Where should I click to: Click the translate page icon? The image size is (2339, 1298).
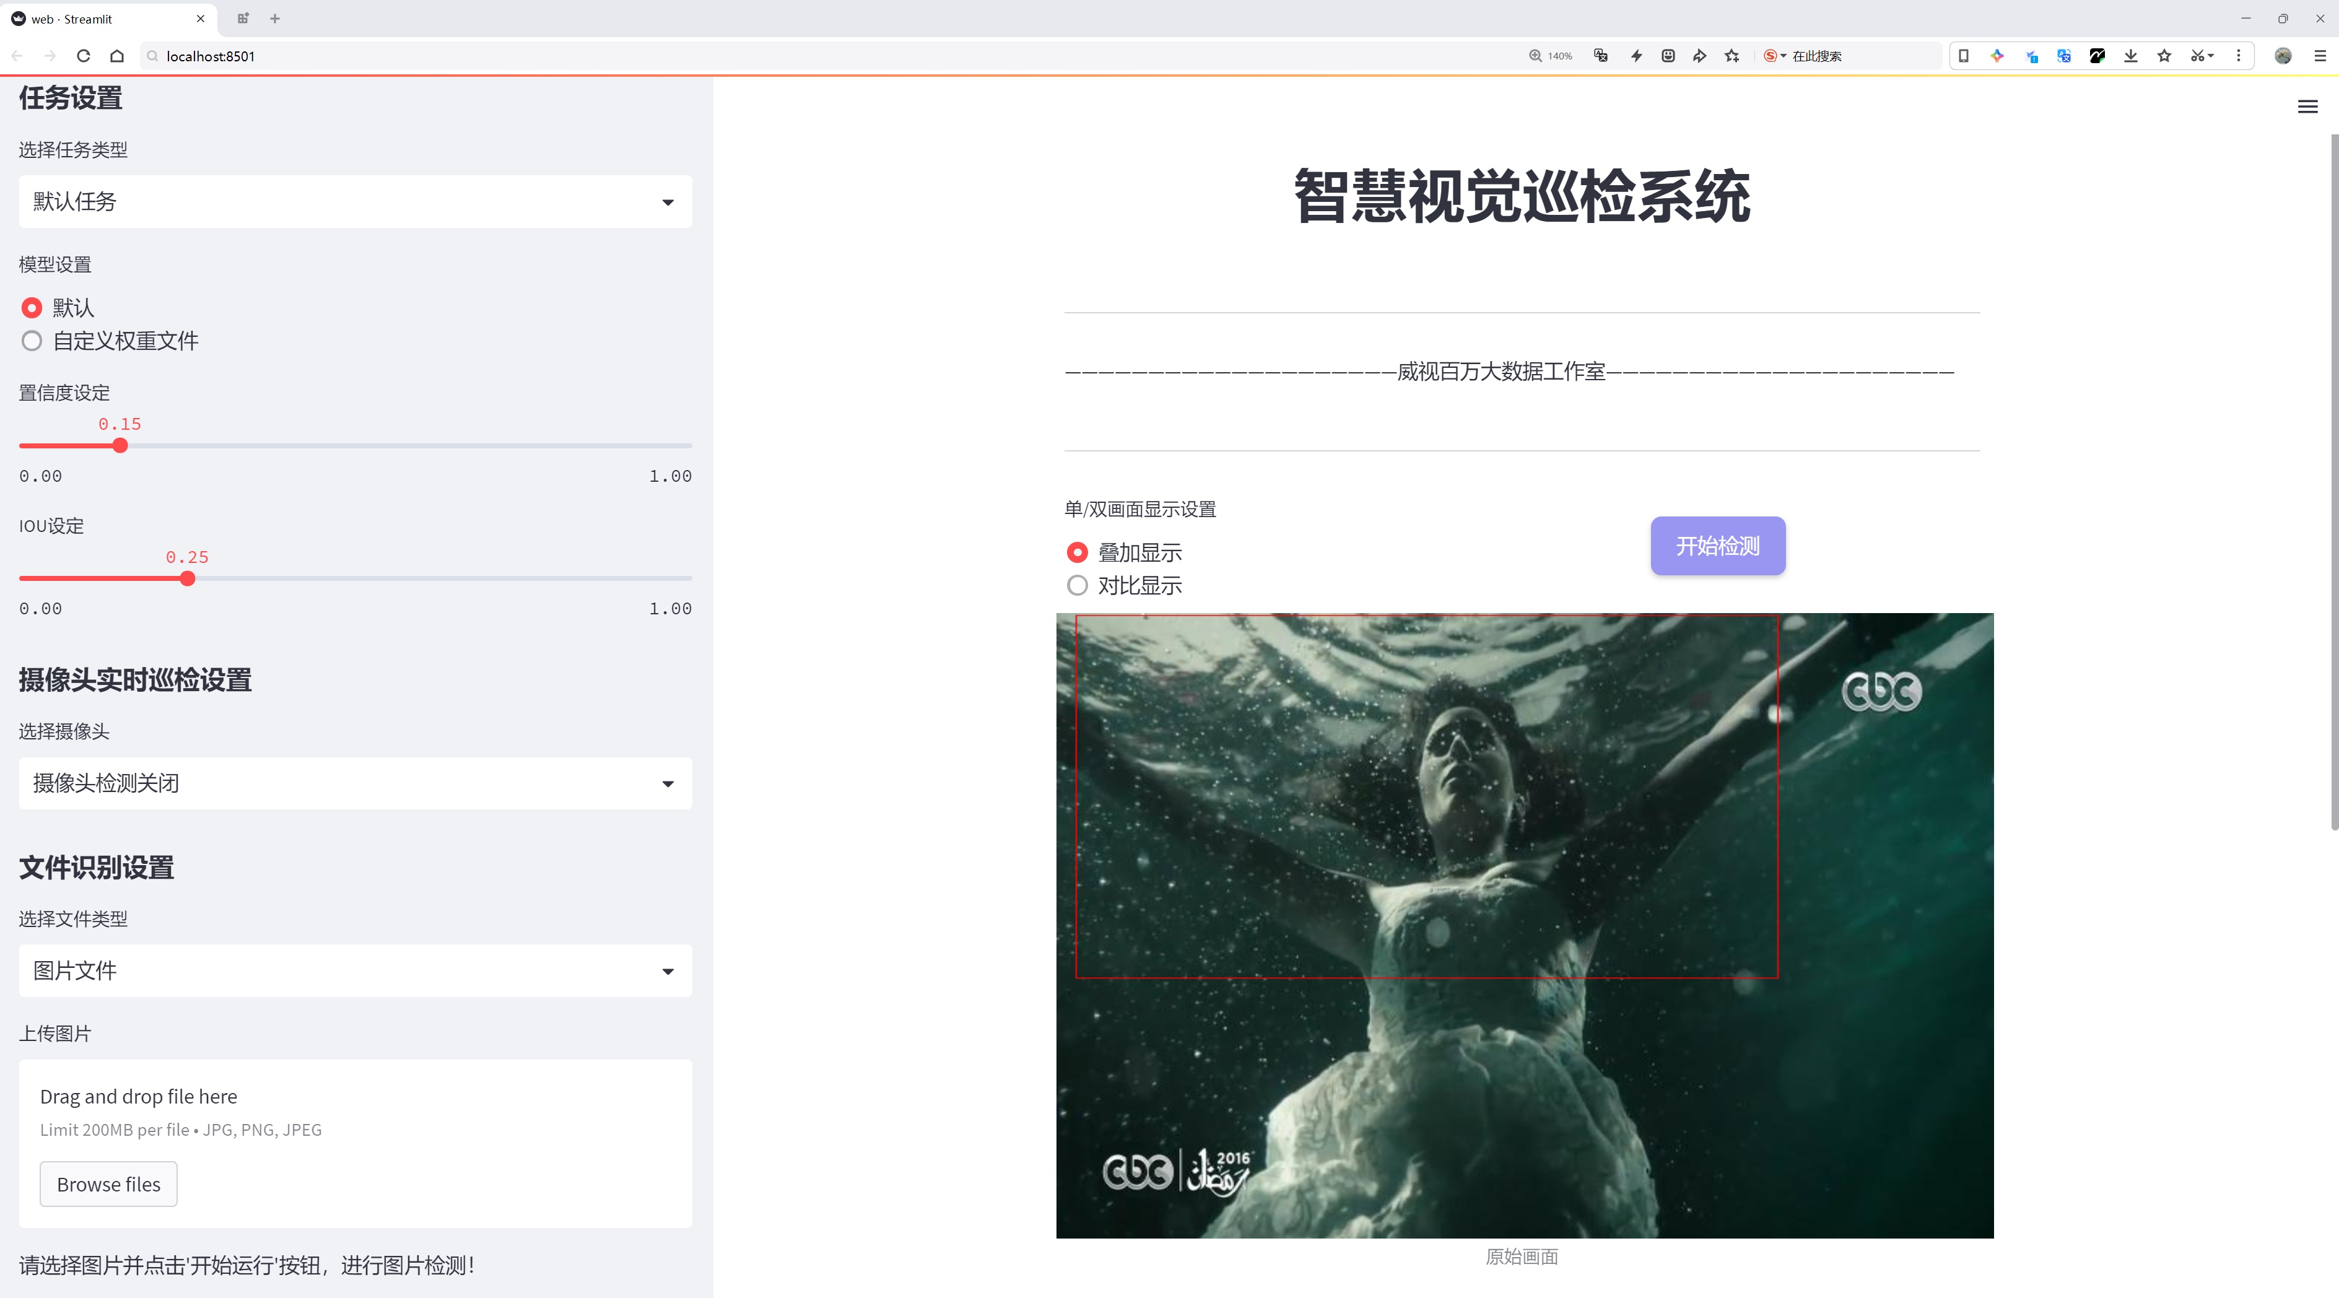coord(1601,56)
